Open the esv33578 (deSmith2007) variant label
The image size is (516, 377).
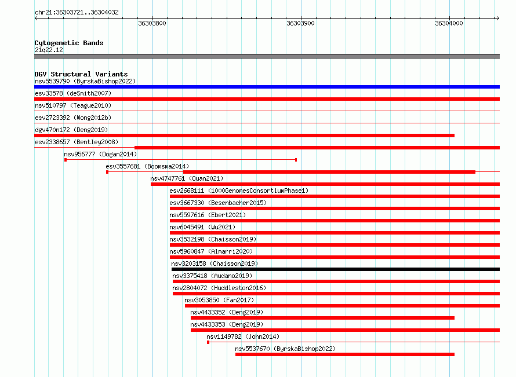coord(73,93)
